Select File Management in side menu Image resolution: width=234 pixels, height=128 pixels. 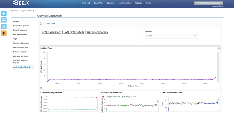click(20, 34)
